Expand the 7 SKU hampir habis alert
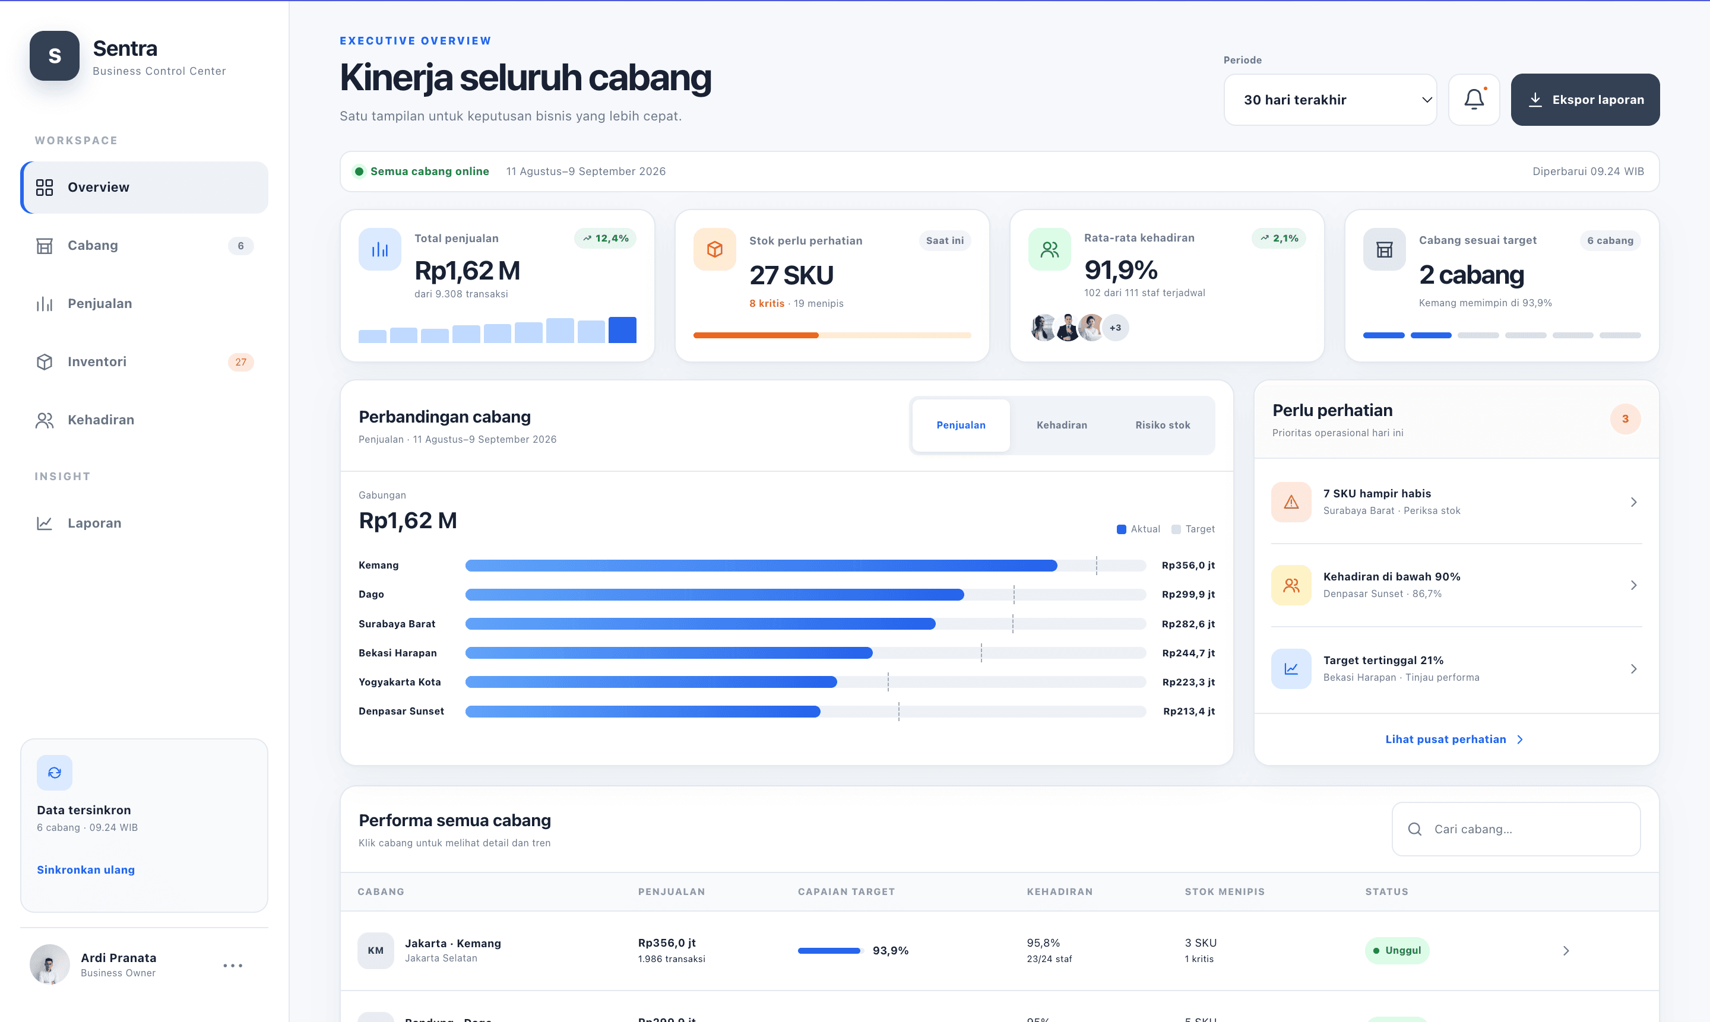The width and height of the screenshot is (1710, 1022). tap(1456, 502)
